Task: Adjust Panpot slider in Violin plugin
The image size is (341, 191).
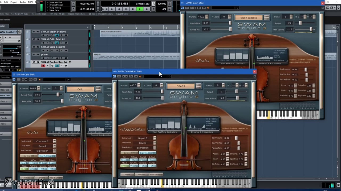Action: (304, 23)
